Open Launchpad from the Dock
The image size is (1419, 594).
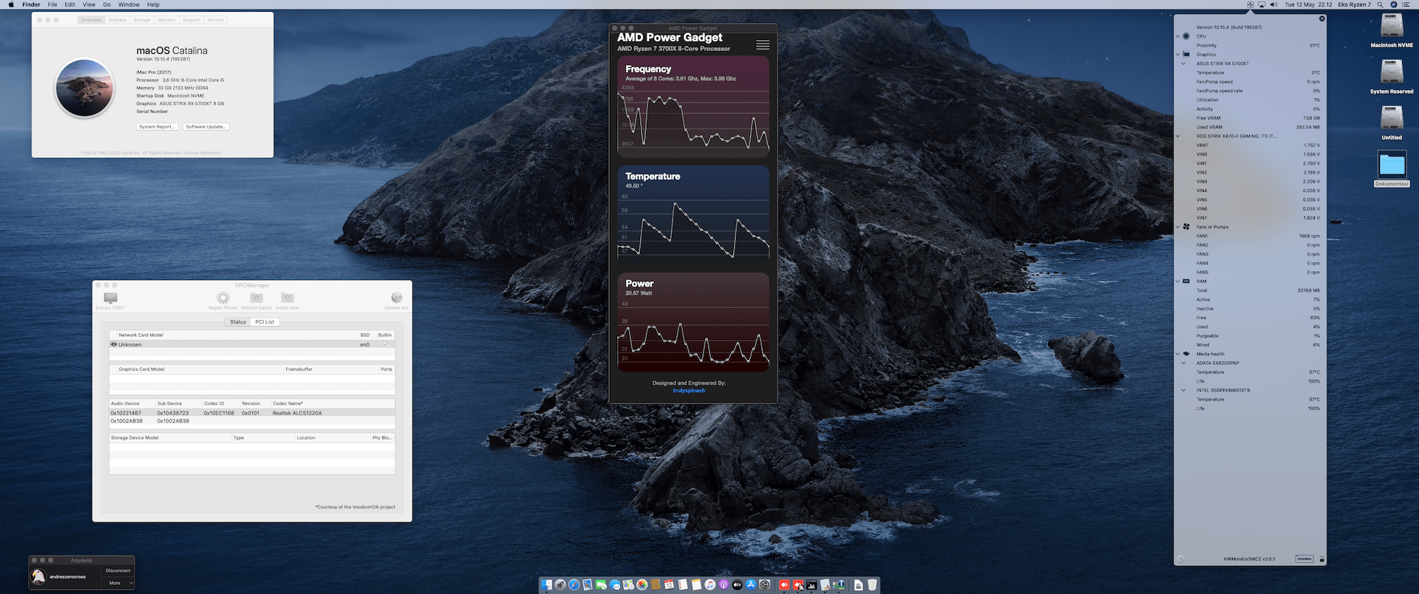click(x=560, y=584)
